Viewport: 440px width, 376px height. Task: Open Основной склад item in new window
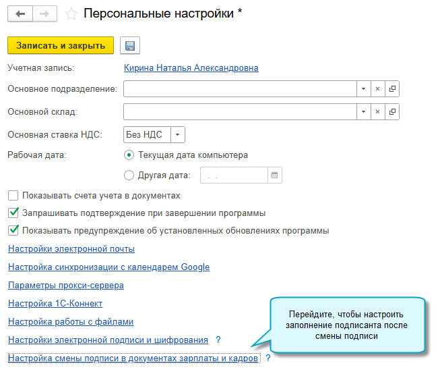(x=392, y=112)
